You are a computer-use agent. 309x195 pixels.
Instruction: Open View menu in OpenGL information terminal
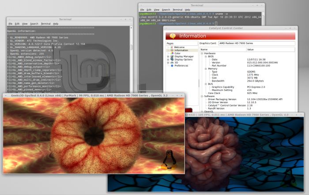[25, 24]
